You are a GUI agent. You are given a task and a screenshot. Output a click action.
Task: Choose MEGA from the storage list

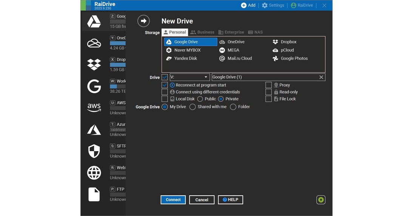233,50
